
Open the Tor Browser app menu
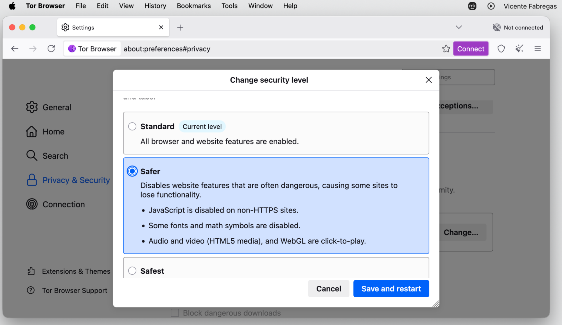click(45, 6)
